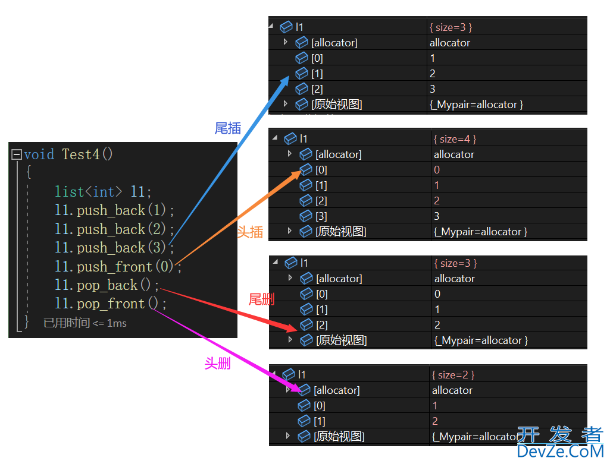The image size is (610, 464).
Task: Click the void Test4() function signature
Action: click(68, 154)
